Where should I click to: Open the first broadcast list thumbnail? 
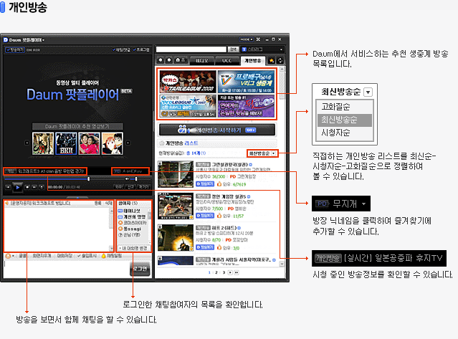click(176, 174)
